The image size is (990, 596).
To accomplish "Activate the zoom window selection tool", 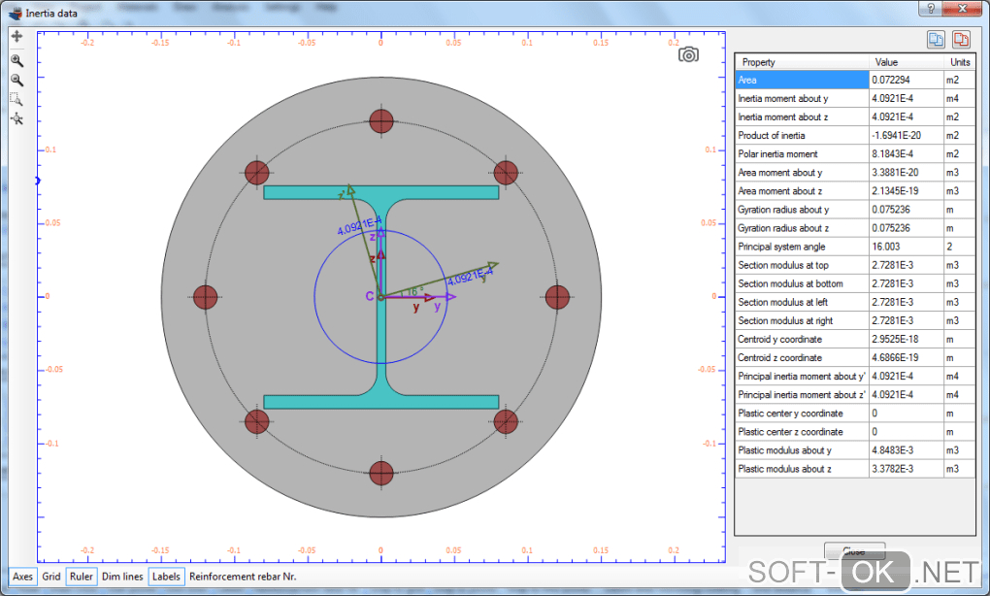I will [16, 99].
